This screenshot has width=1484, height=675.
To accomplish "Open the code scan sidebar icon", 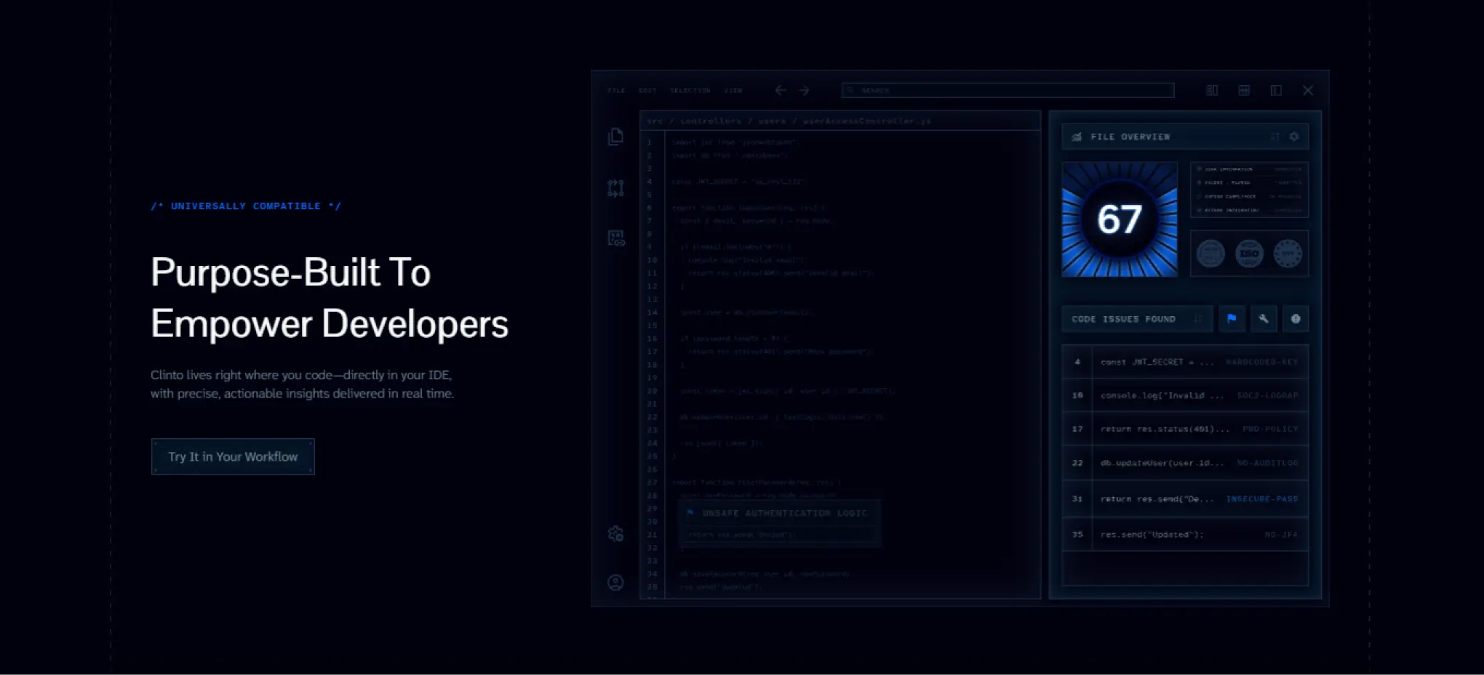I will coord(616,238).
